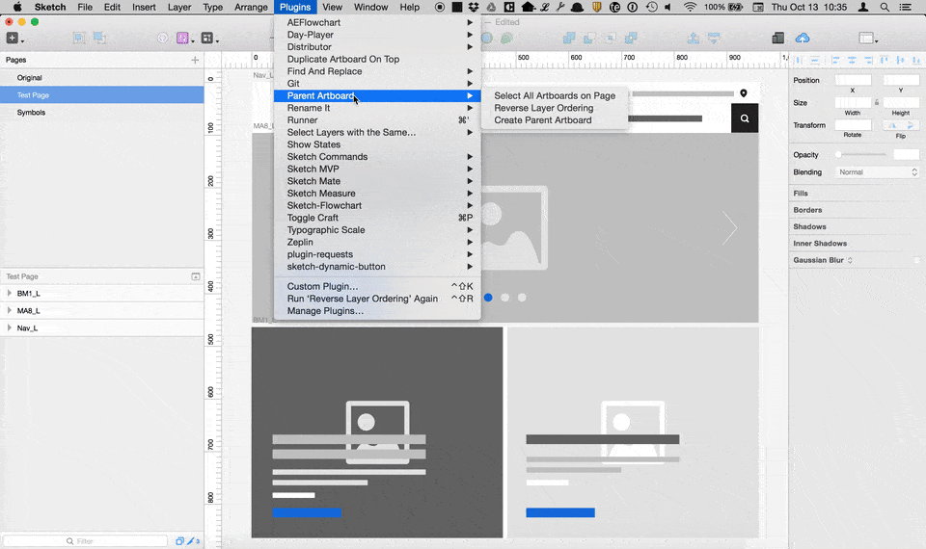Click the purple plugin toolbar icon

pos(182,39)
